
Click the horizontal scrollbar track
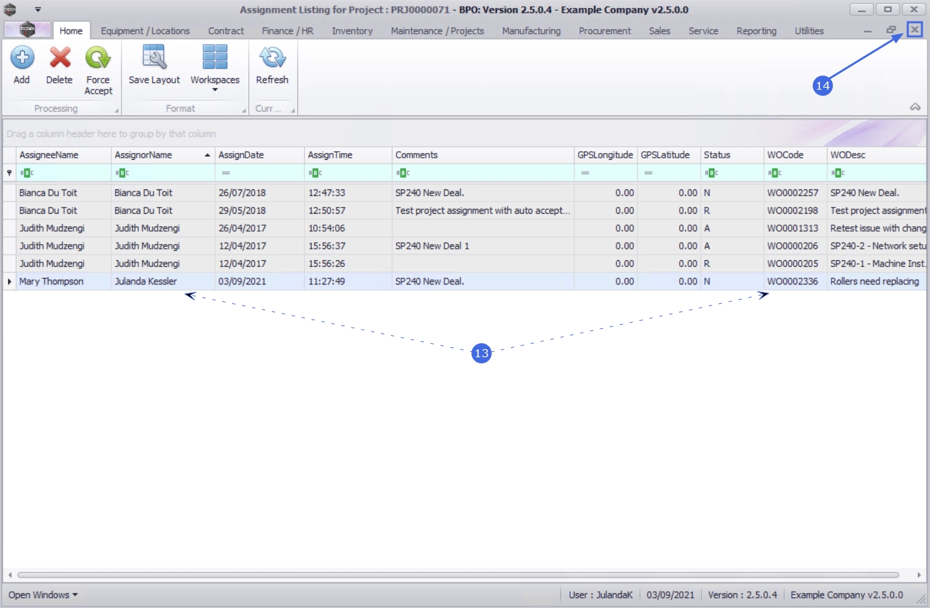(x=459, y=575)
